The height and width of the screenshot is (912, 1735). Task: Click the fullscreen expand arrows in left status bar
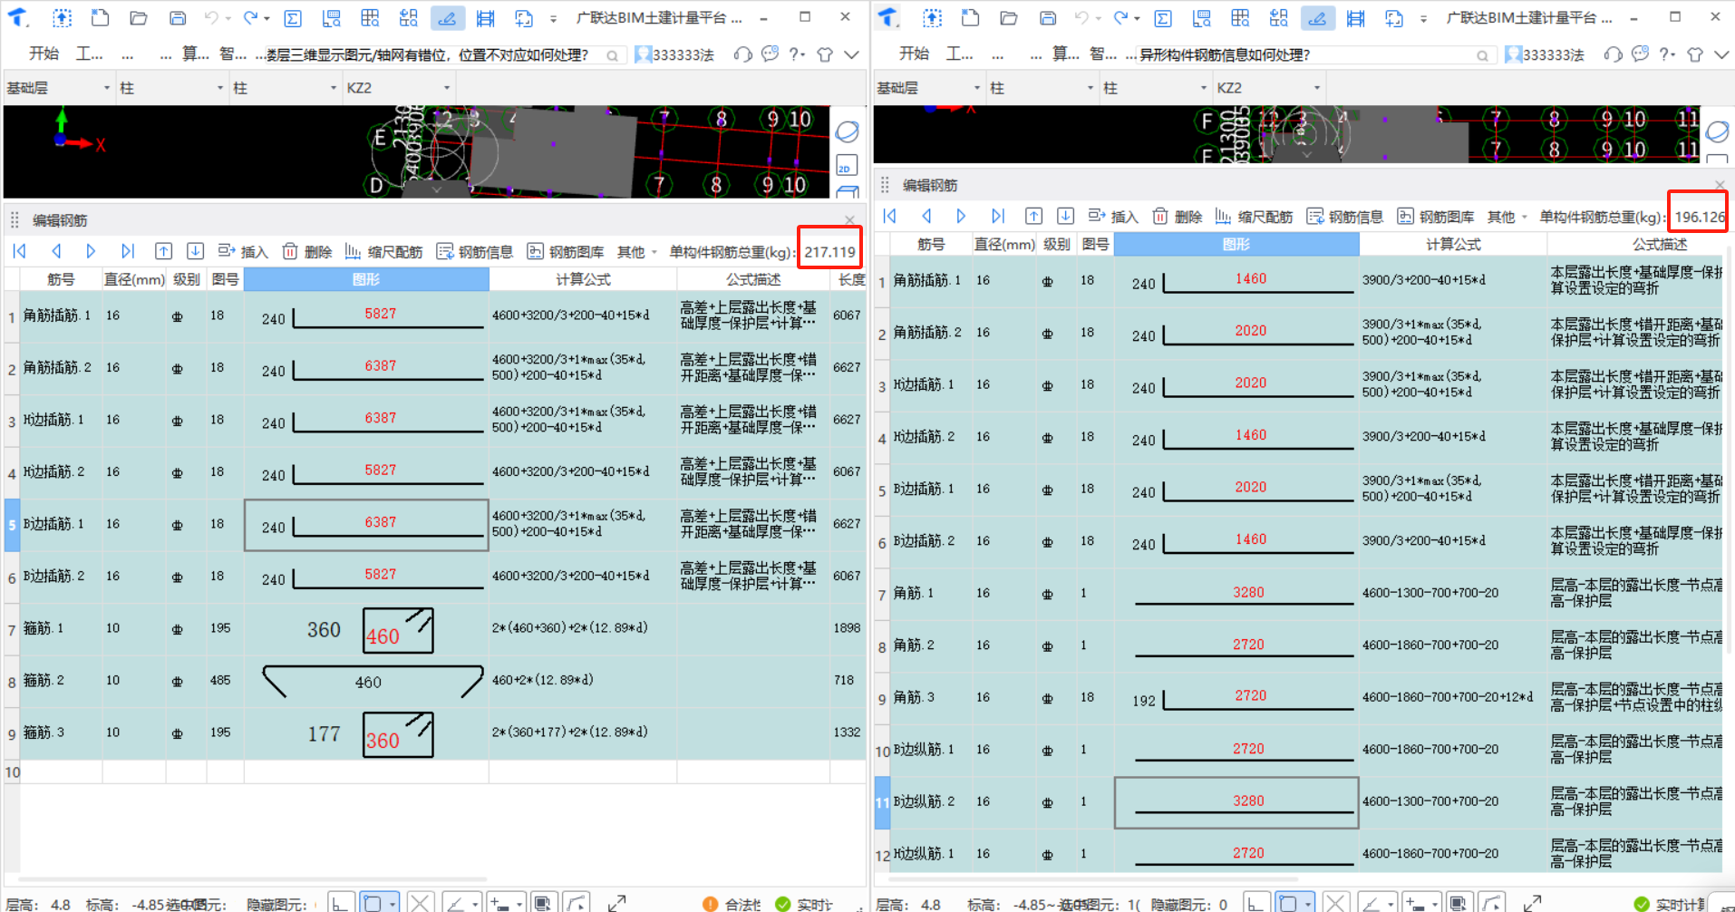[617, 903]
